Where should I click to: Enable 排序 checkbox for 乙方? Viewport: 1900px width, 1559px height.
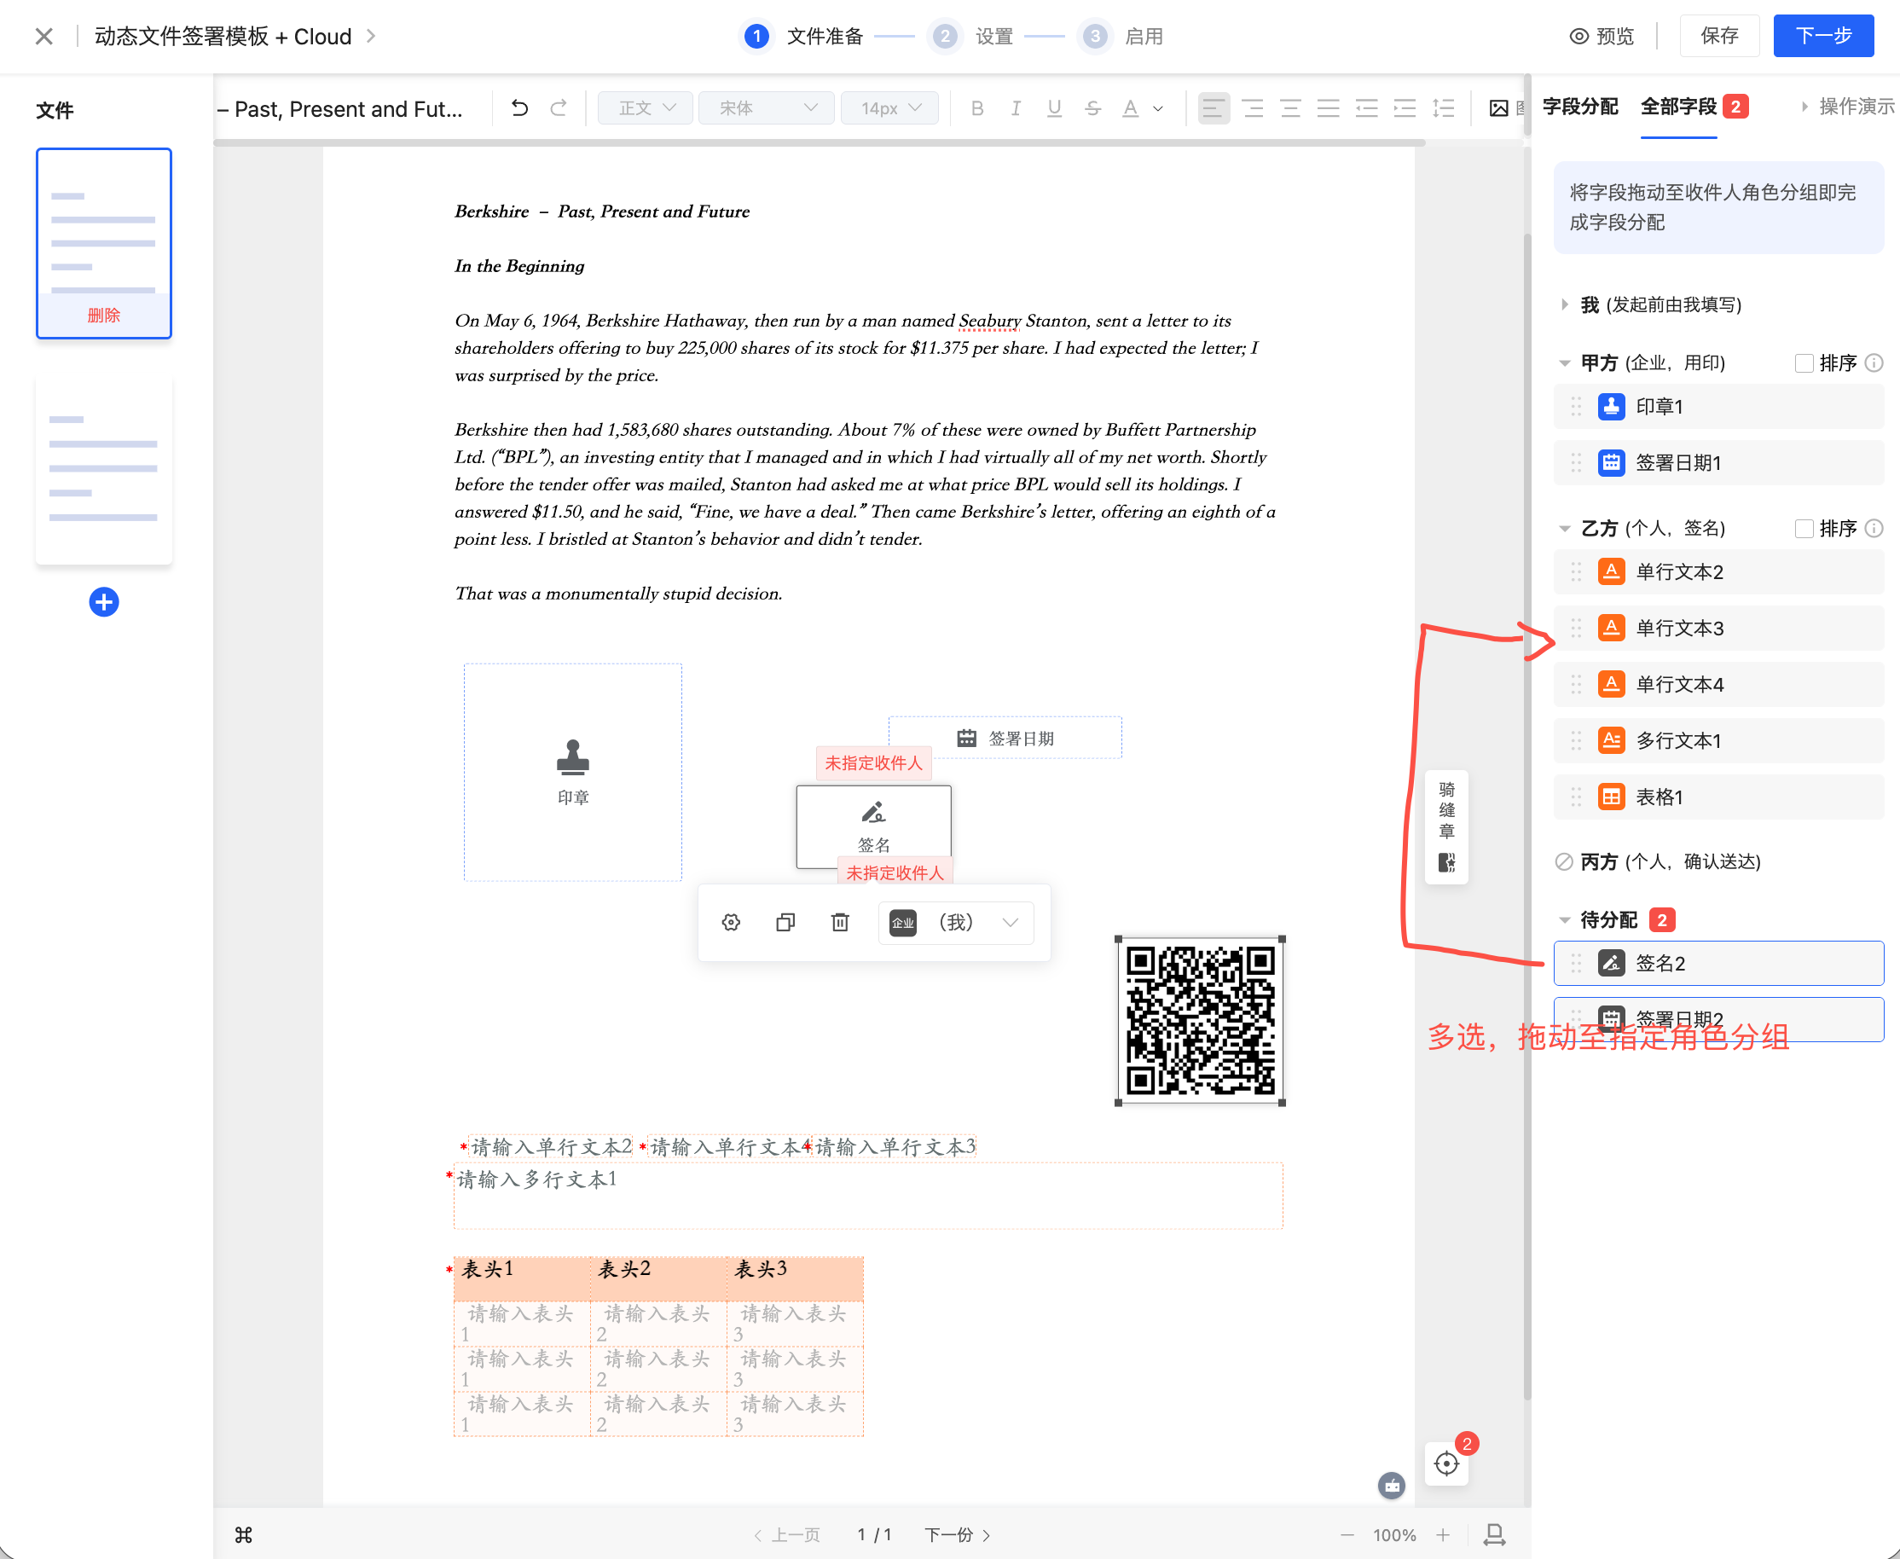(1803, 528)
